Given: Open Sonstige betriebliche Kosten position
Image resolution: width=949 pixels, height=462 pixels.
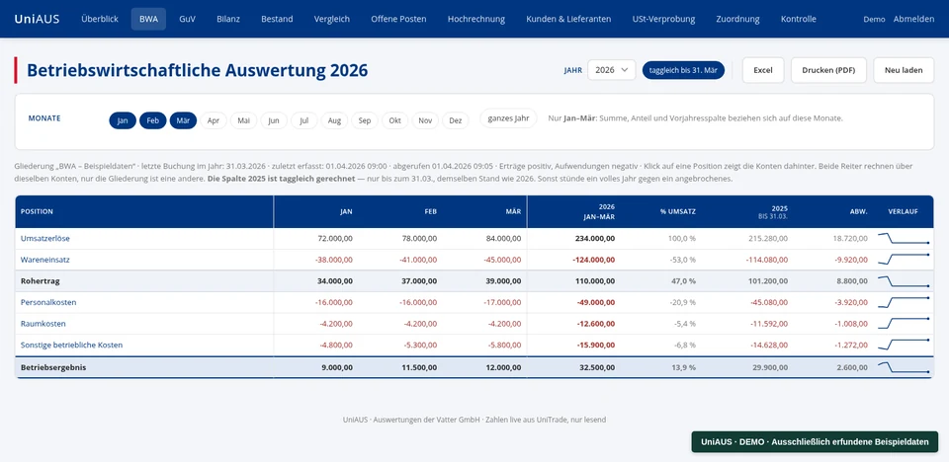Looking at the screenshot, I should [71, 345].
